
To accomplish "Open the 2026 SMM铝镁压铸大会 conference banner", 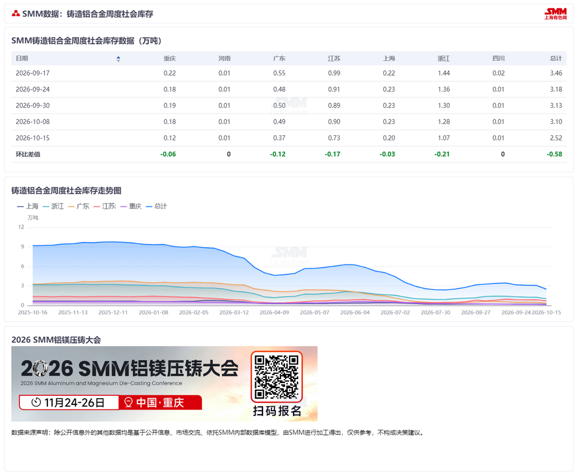I will (x=164, y=384).
